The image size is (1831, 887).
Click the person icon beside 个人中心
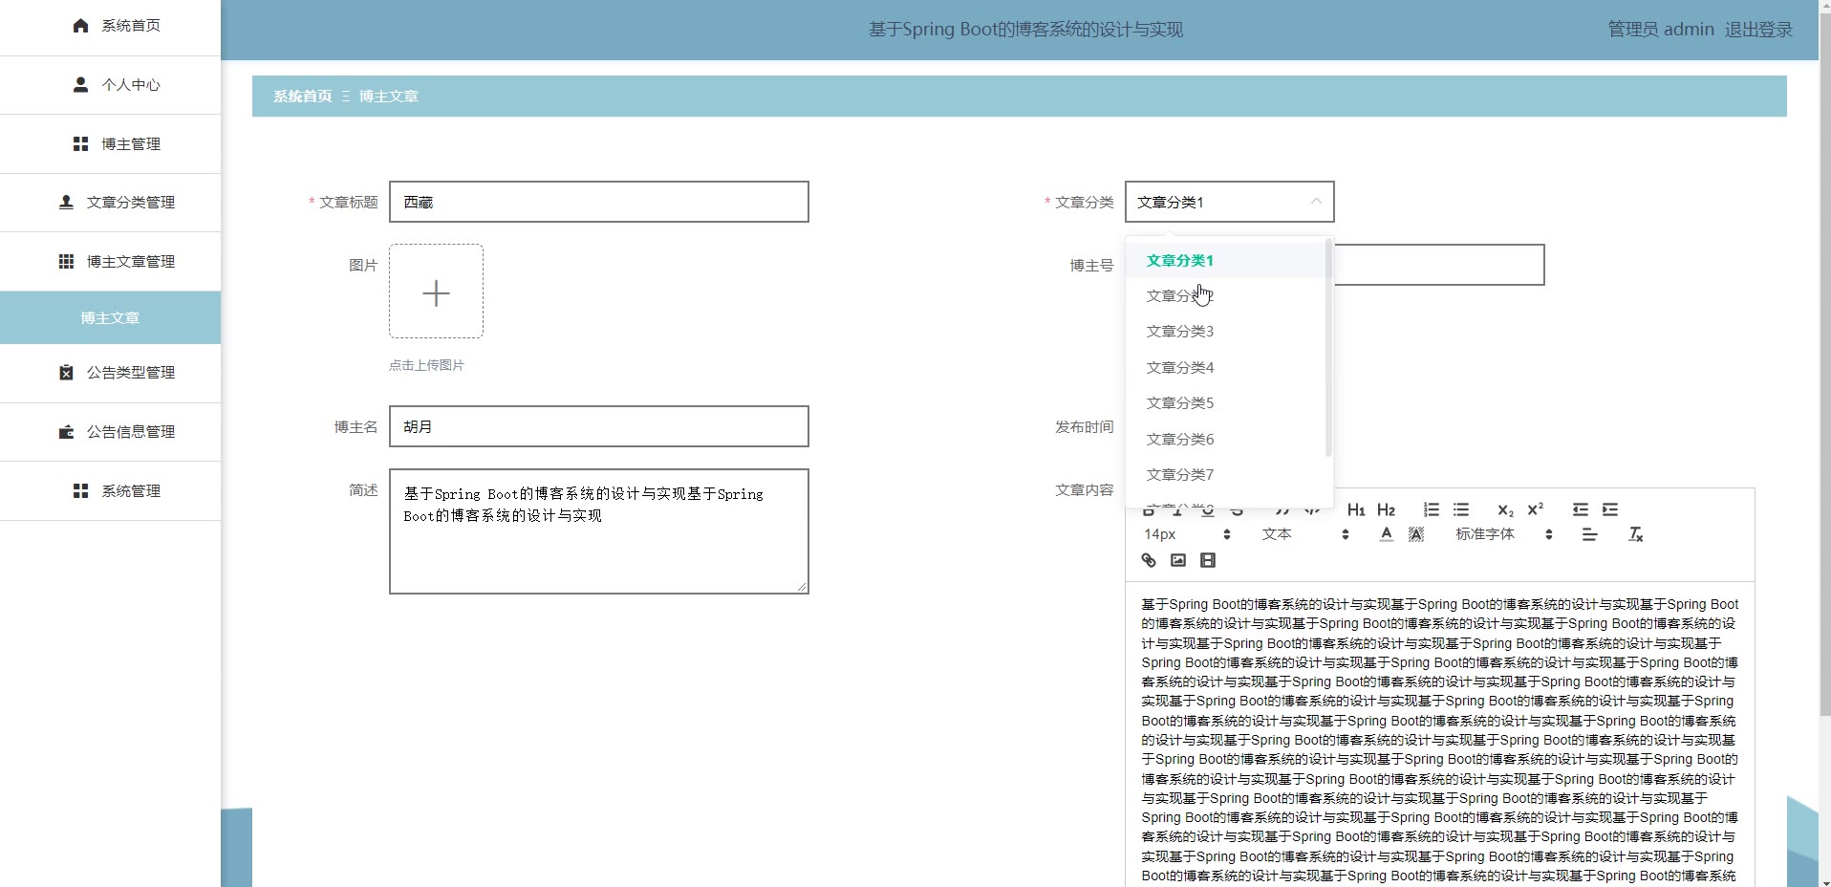tap(81, 85)
